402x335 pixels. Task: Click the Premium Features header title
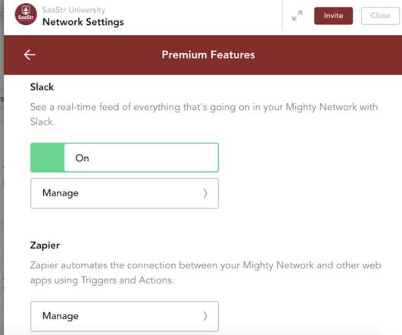(208, 55)
